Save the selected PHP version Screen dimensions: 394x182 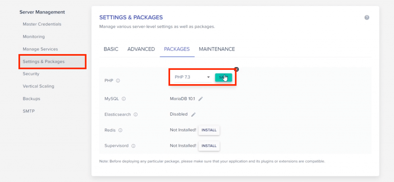[223, 77]
